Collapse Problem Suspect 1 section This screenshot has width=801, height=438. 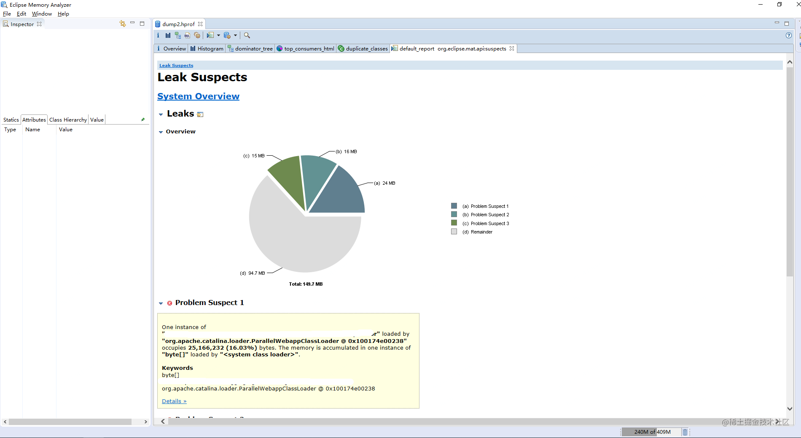pos(161,303)
